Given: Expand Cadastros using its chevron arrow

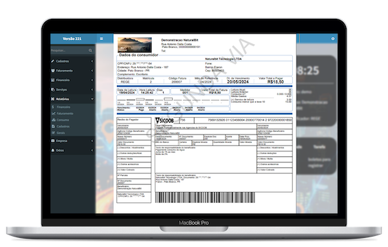Looking at the screenshot, I should [x=92, y=61].
